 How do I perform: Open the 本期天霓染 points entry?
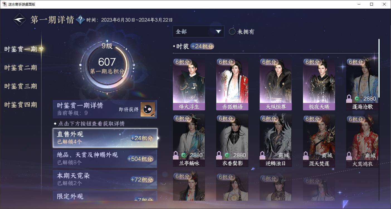[x=105, y=179]
